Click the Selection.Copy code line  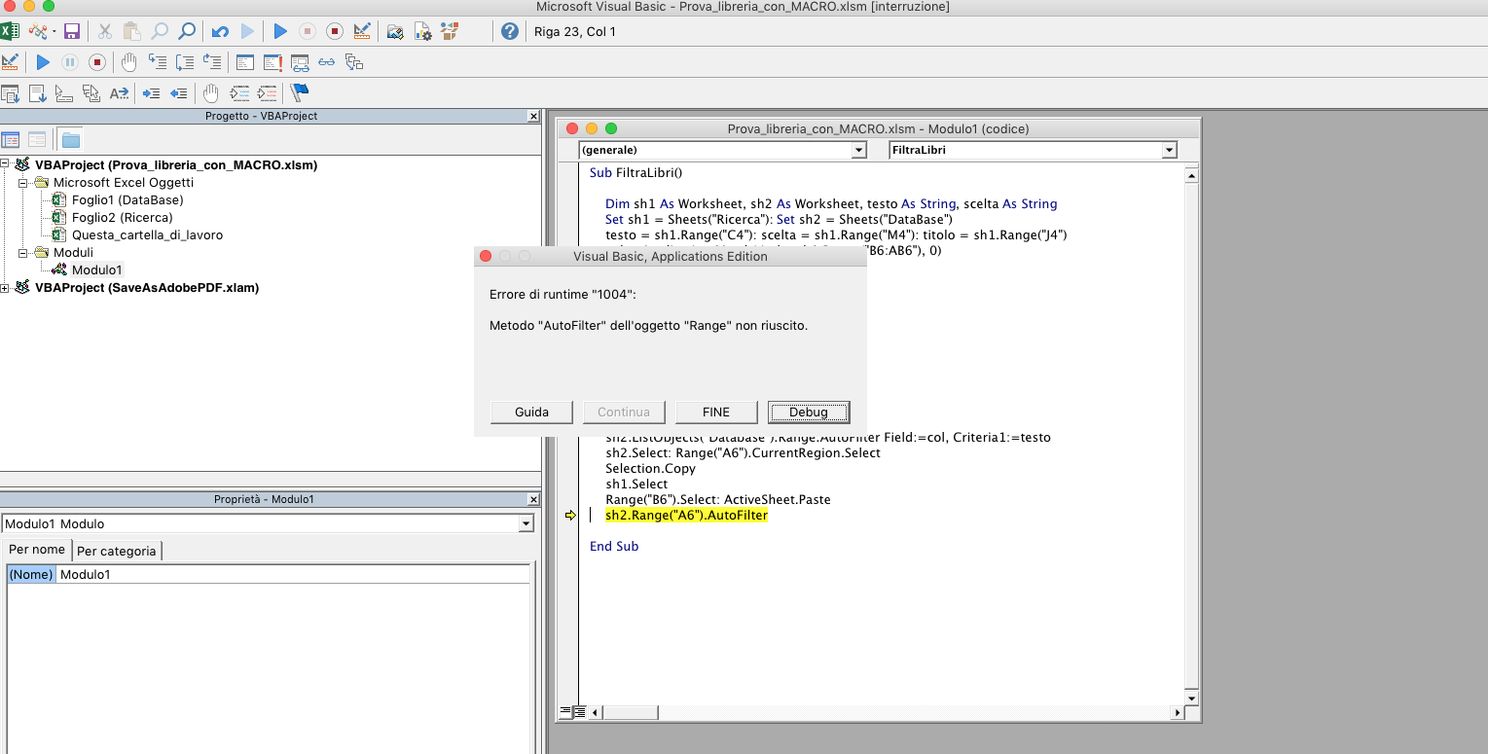pos(650,468)
